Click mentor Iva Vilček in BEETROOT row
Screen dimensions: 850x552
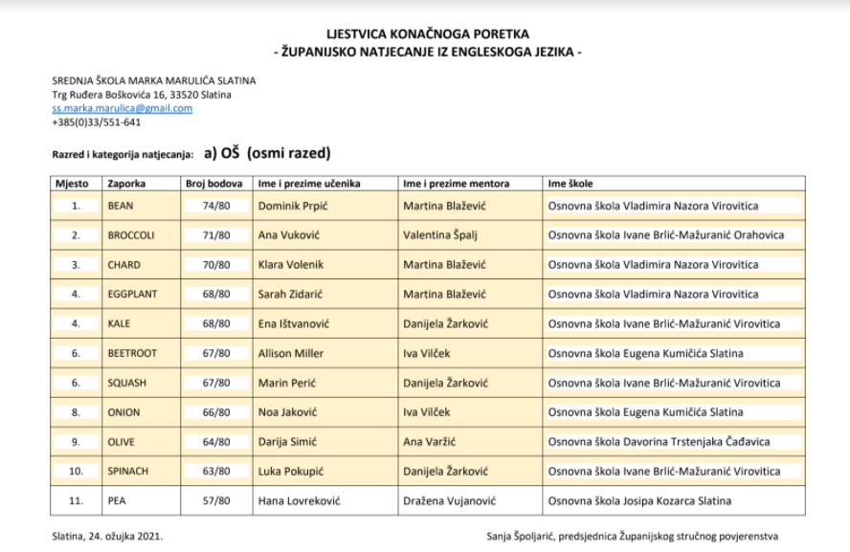point(427,354)
